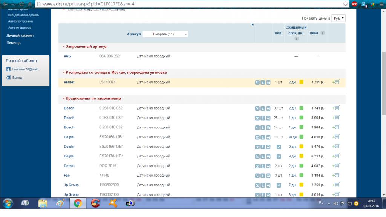The image size is (386, 217).
Task: Open info icon for Bosch 14 шт. row
Action: 263,127
